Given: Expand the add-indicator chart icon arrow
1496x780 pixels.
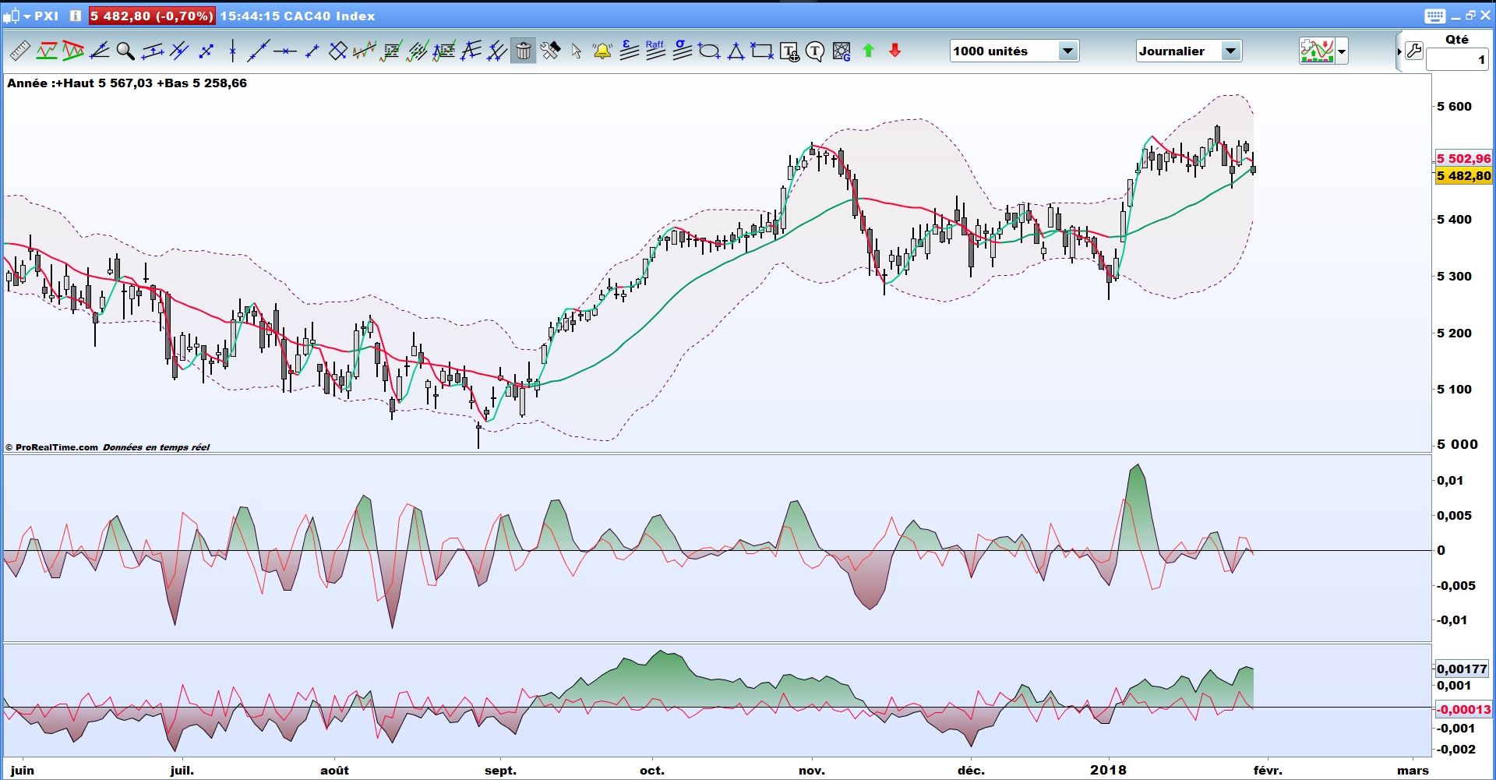Looking at the screenshot, I should (x=1342, y=51).
